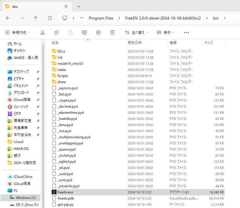Click the Cut scissors icon
The image size is (240, 208).
click(42, 33)
